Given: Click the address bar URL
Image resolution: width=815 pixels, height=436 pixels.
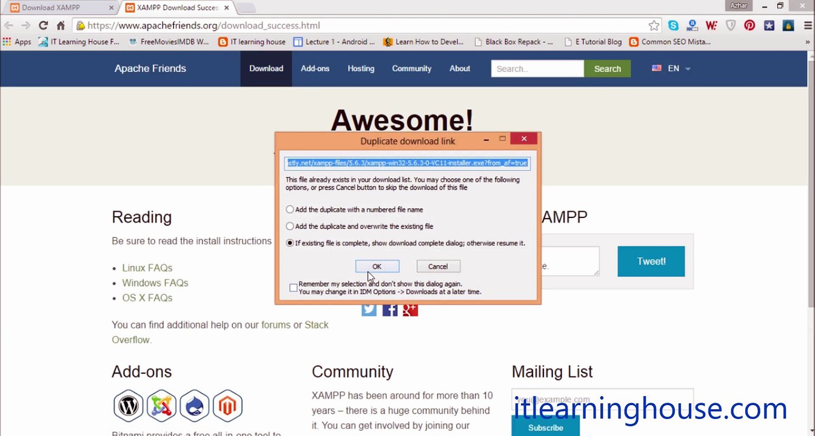Looking at the screenshot, I should (x=203, y=25).
